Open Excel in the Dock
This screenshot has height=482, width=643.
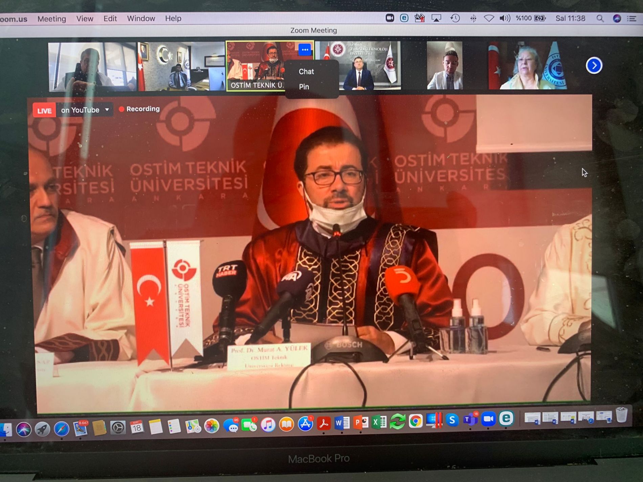point(379,422)
